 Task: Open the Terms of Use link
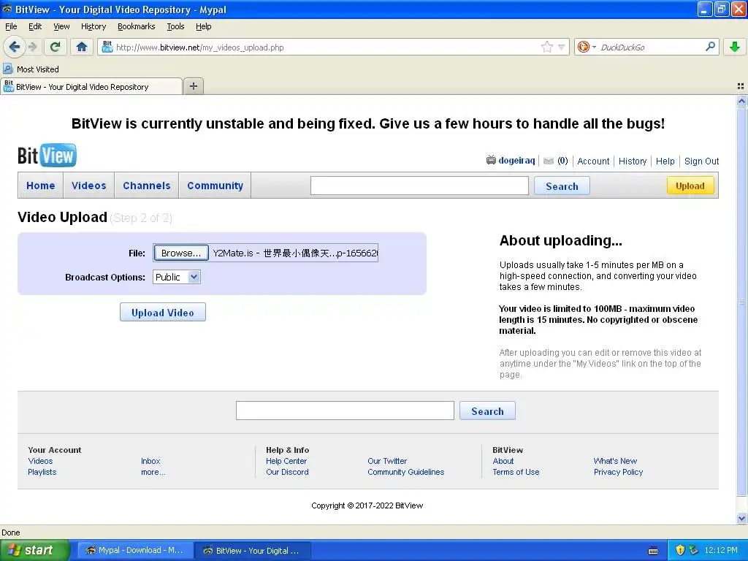(516, 472)
